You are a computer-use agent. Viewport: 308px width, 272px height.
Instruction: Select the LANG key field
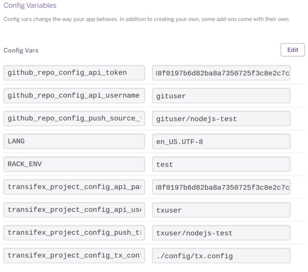(74, 141)
